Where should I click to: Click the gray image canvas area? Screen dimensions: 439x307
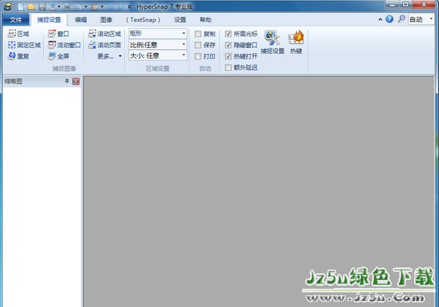(258, 192)
